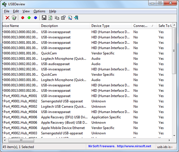179x152 pixels.
Task: Click the vertical scrollbar up arrow
Action: (x=174, y=25)
